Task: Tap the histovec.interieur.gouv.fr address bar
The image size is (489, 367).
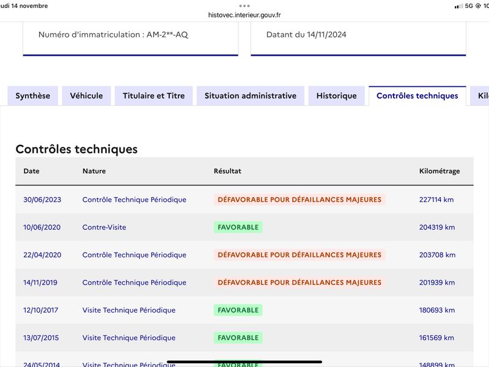Action: coord(244,15)
